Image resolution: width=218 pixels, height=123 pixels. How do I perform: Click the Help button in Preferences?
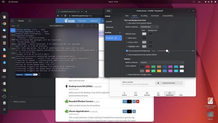point(108,11)
